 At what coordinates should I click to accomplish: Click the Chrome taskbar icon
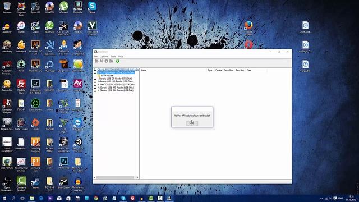tap(96, 198)
